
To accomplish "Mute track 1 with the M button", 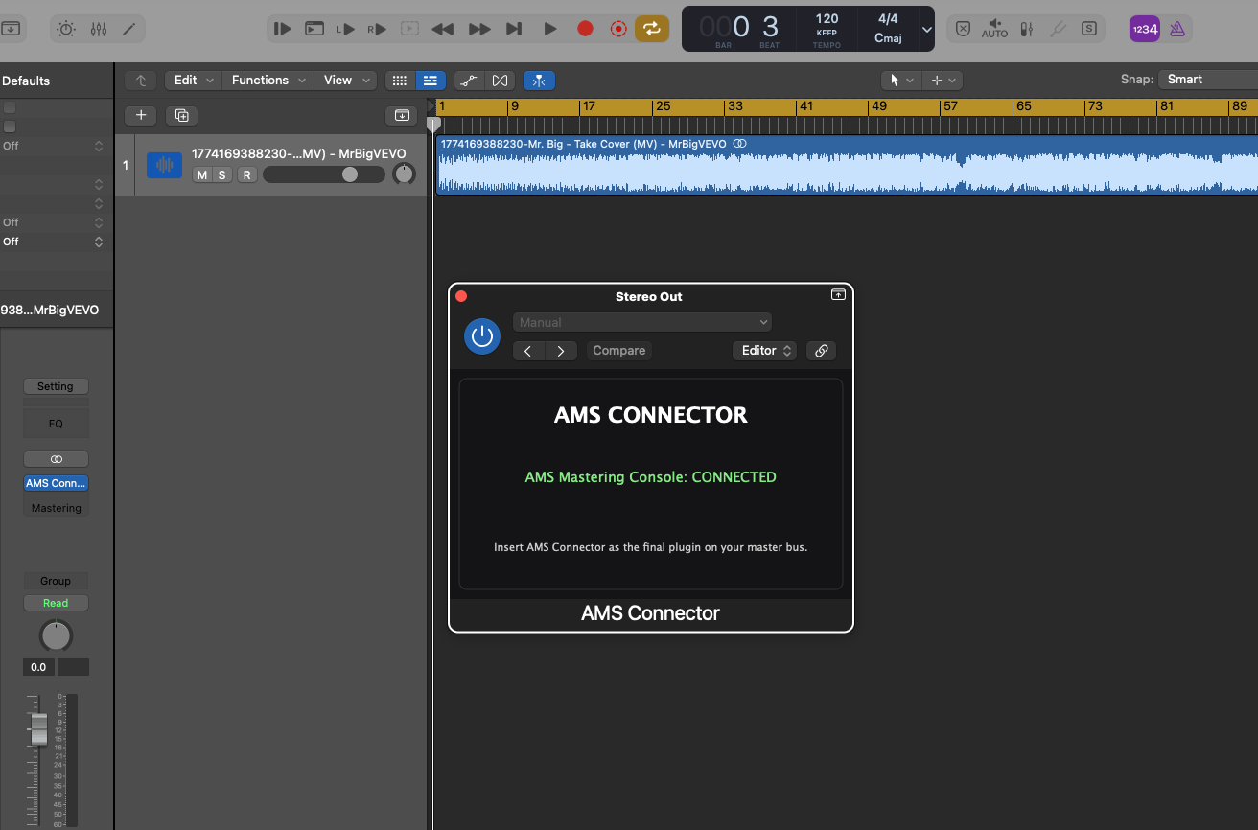I will pyautogui.click(x=201, y=174).
